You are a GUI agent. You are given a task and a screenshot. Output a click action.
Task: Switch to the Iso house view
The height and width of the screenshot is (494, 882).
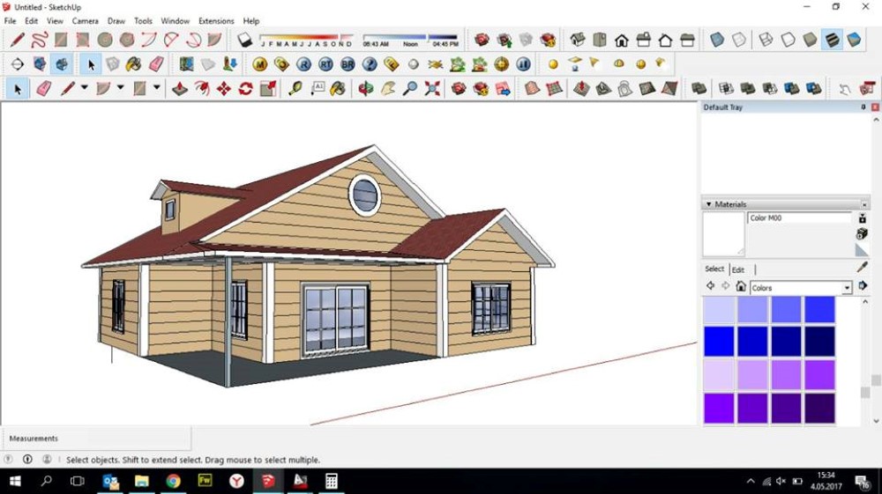pyautogui.click(x=578, y=40)
